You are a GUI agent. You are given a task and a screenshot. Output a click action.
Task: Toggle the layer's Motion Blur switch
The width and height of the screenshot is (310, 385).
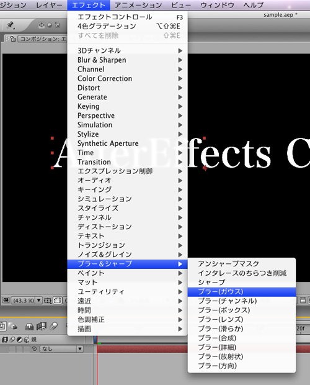pos(12,349)
